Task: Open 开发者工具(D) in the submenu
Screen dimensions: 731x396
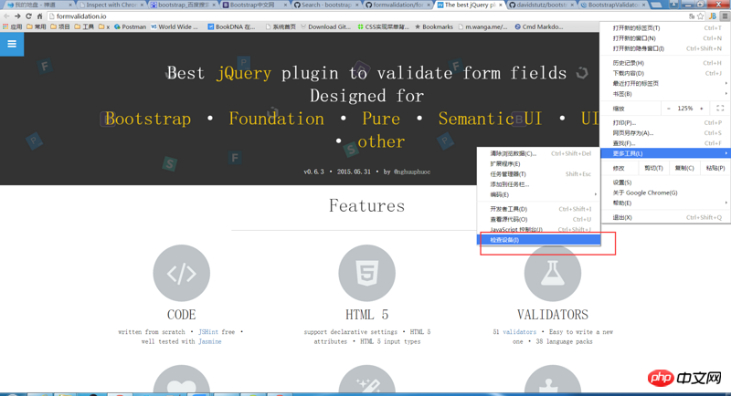Action: [x=538, y=209]
